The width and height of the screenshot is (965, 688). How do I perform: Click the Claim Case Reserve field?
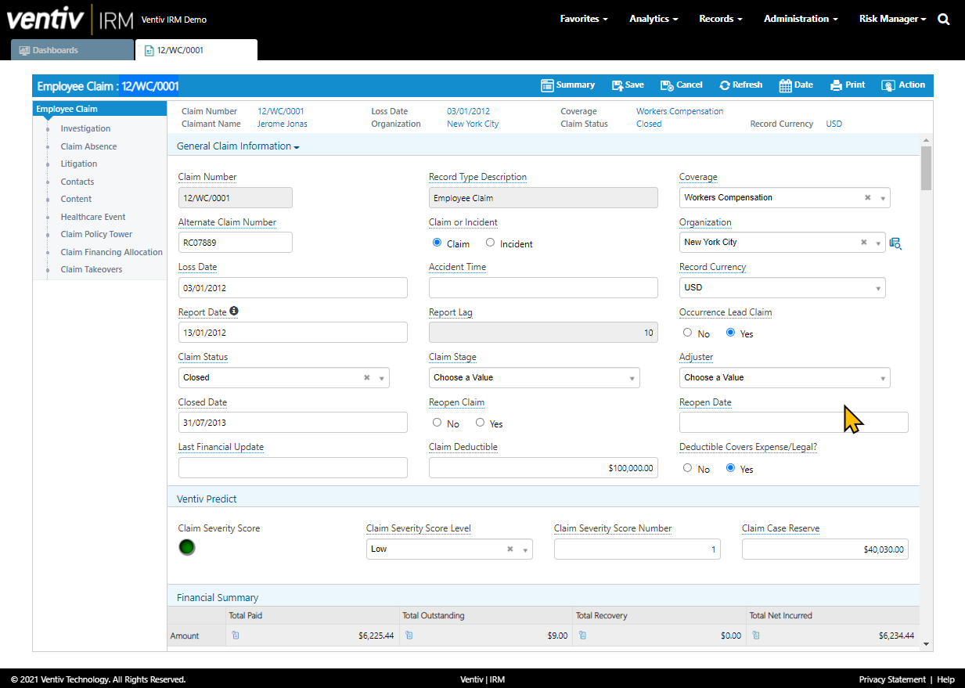click(x=825, y=550)
